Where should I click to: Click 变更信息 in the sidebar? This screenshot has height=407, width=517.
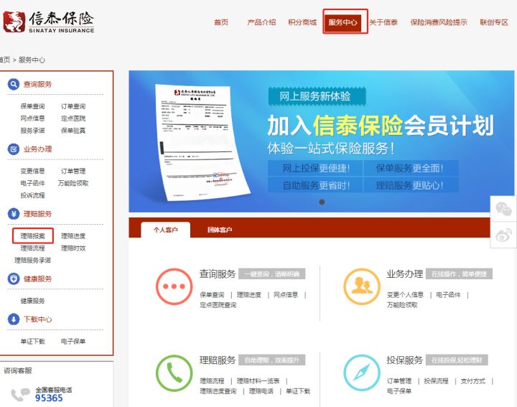pos(32,171)
